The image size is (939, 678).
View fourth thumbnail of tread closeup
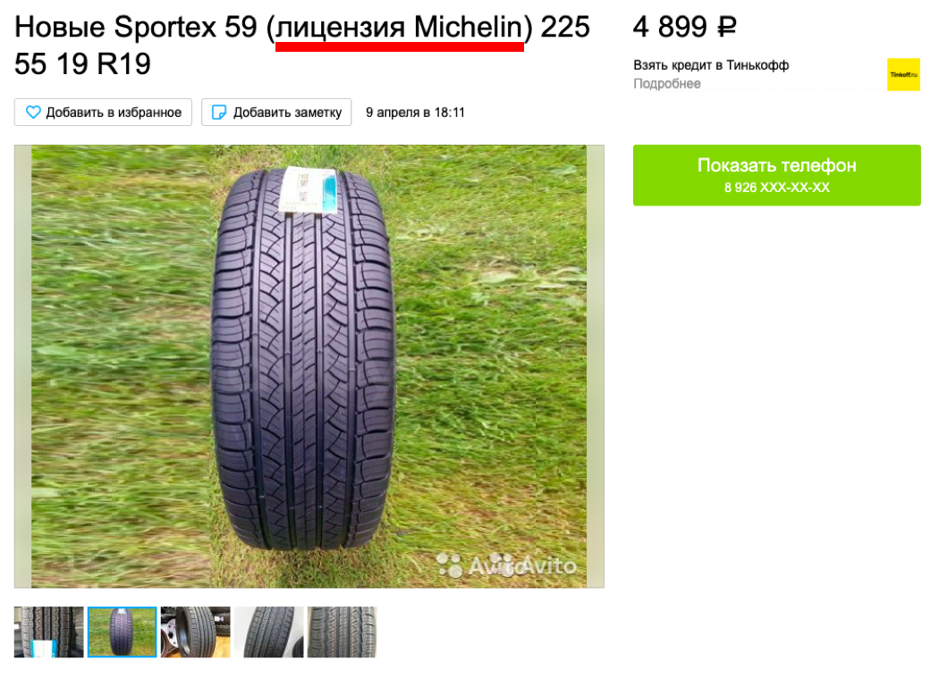pos(269,632)
